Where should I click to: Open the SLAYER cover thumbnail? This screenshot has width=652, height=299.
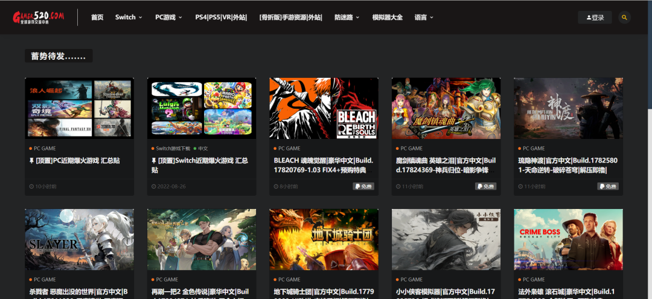point(80,240)
